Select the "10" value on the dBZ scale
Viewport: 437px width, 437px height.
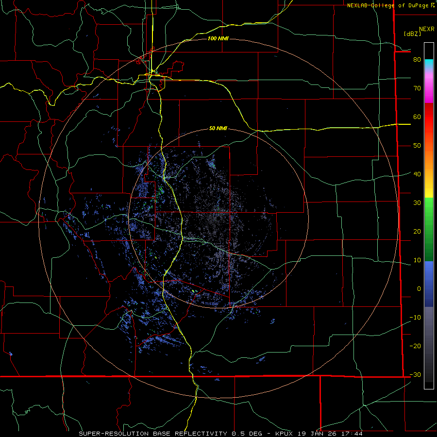pos(417,260)
